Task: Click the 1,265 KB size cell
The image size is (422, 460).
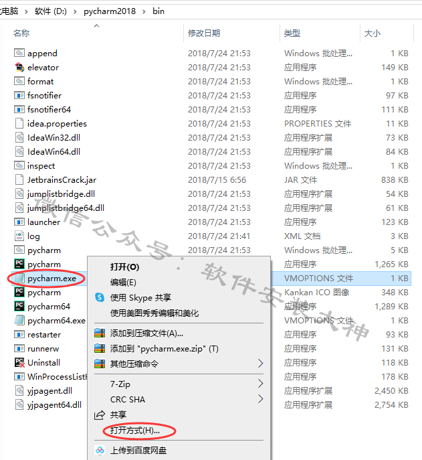Action: [391, 264]
